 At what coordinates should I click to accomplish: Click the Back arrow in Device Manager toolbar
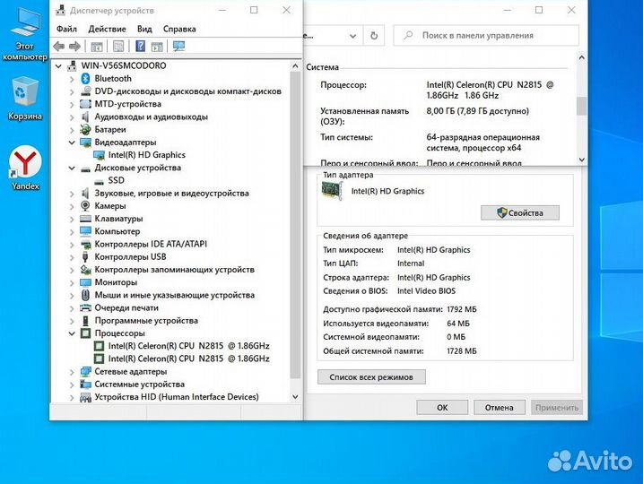tap(58, 46)
